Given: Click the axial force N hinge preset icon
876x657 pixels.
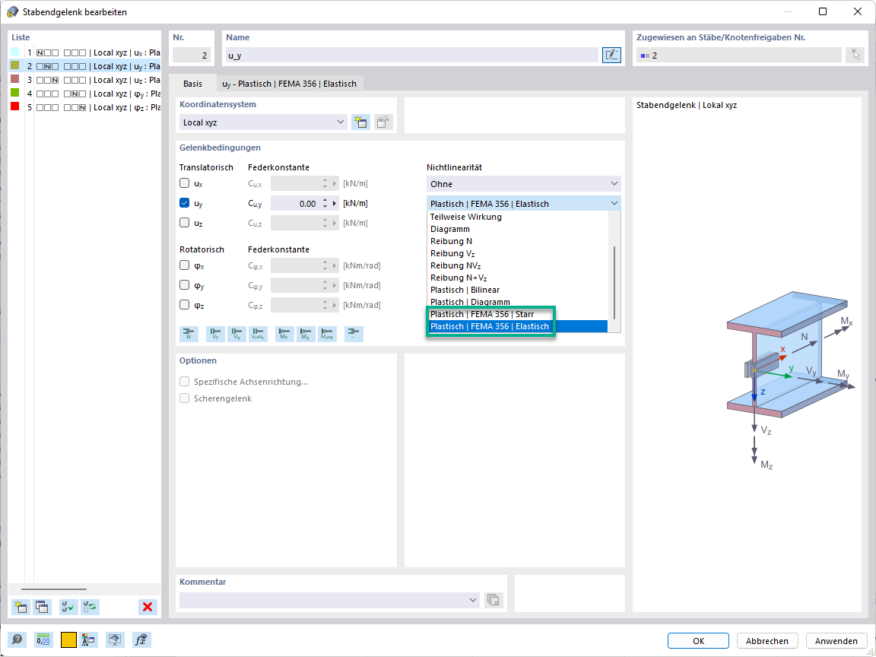Looking at the screenshot, I should click(189, 334).
